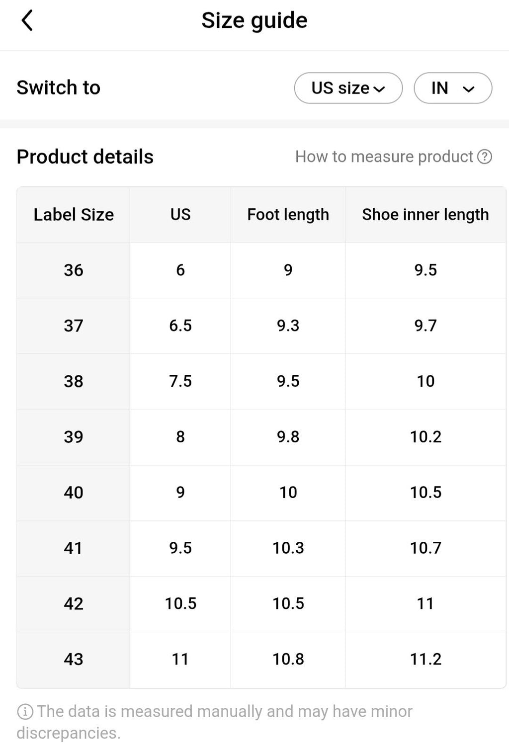Go back using the back arrow

pos(27,20)
